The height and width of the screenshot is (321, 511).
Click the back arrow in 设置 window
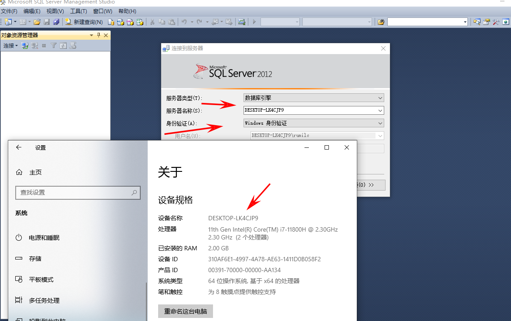click(x=19, y=147)
